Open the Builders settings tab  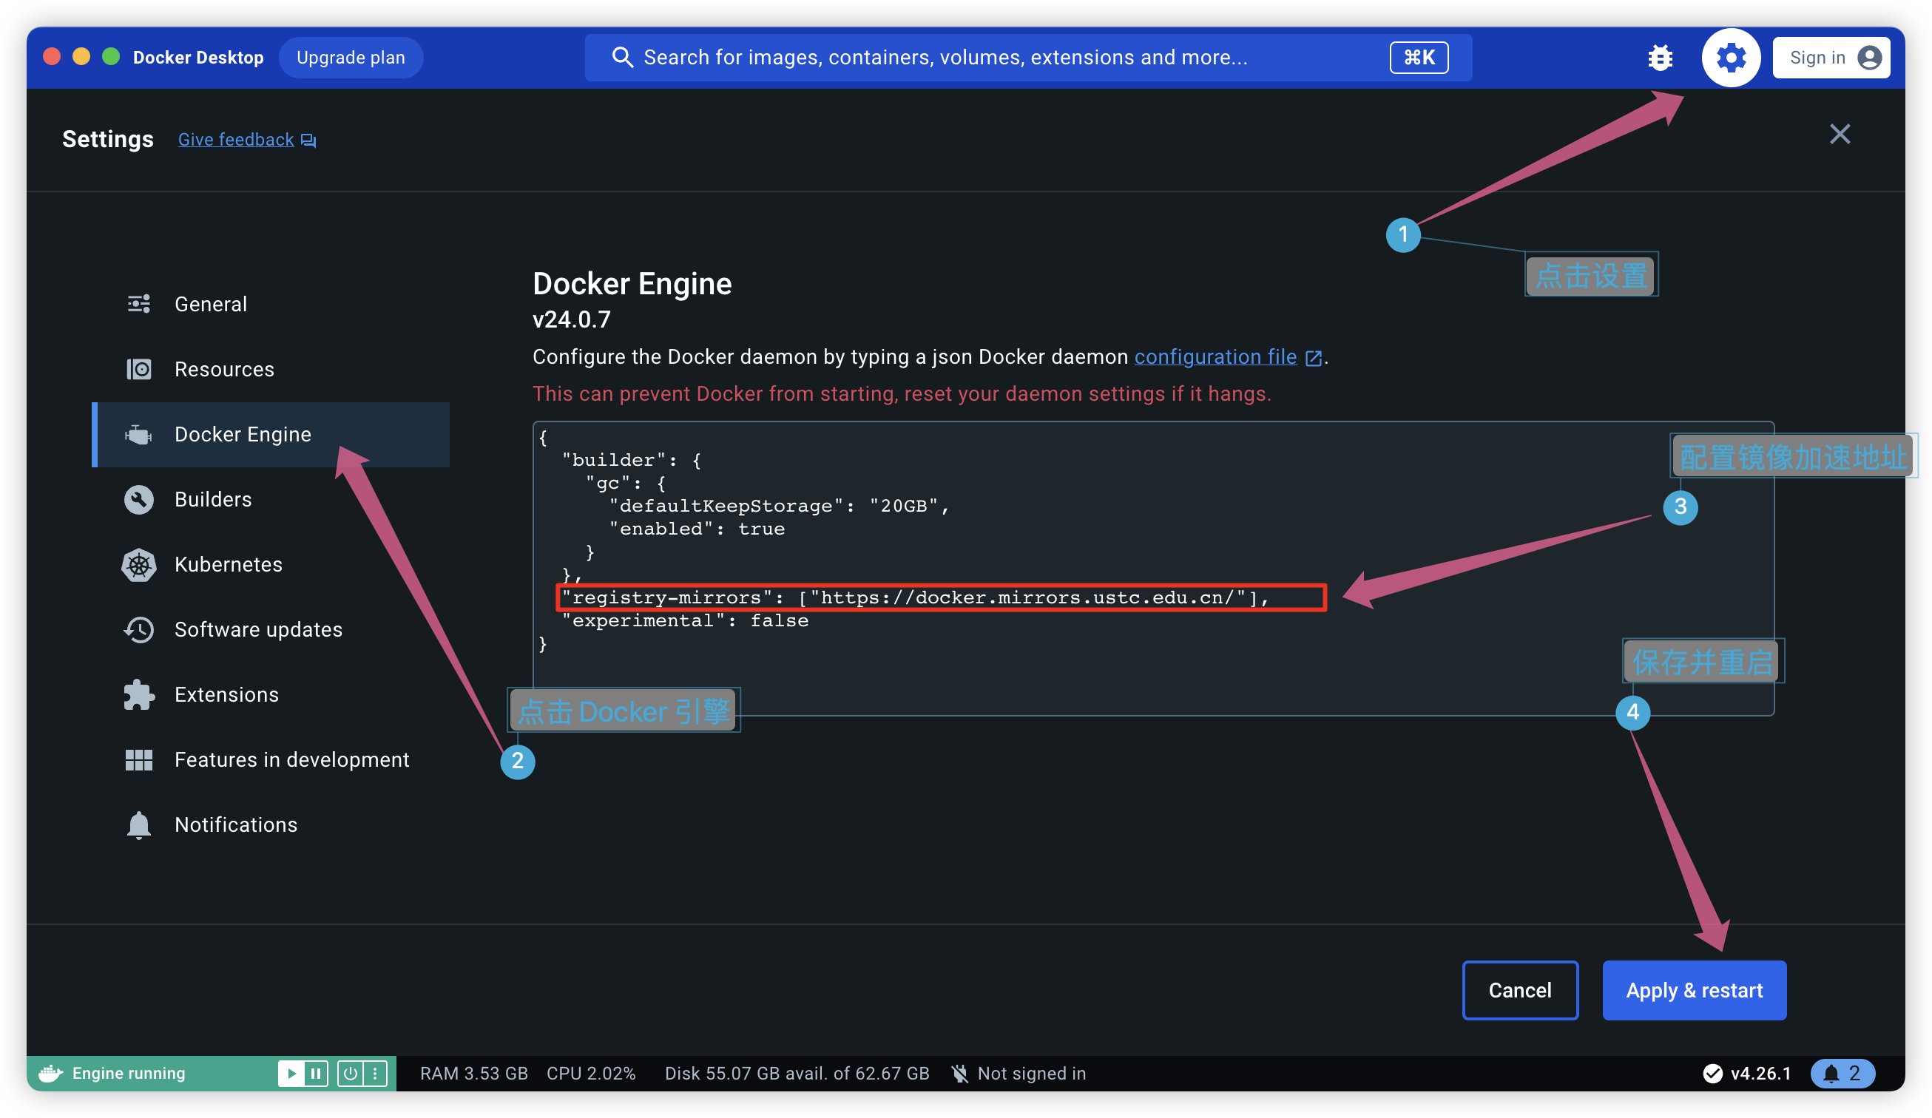point(271,500)
